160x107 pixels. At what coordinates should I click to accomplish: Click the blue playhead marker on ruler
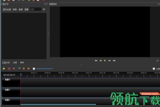[21, 75]
